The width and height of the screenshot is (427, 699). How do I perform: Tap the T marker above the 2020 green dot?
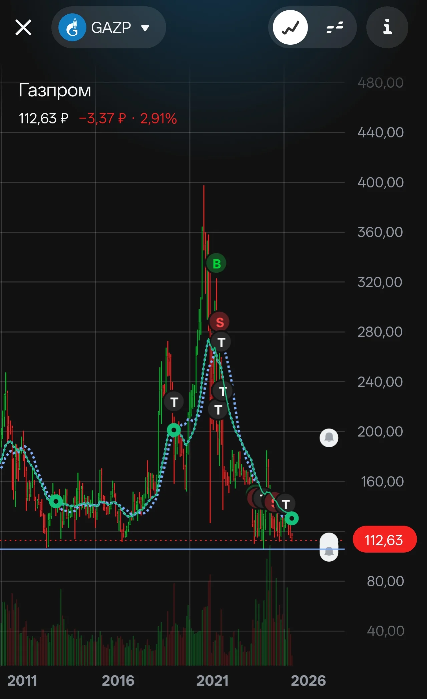pyautogui.click(x=174, y=402)
